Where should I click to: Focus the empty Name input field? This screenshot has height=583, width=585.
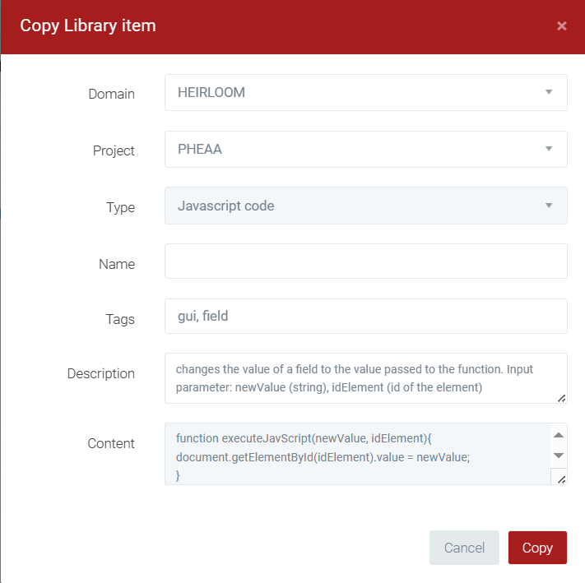[x=365, y=261]
